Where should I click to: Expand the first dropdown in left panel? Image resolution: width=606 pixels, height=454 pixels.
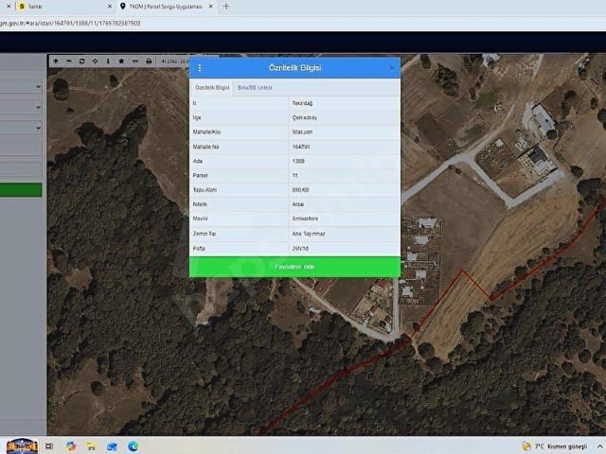21,86
